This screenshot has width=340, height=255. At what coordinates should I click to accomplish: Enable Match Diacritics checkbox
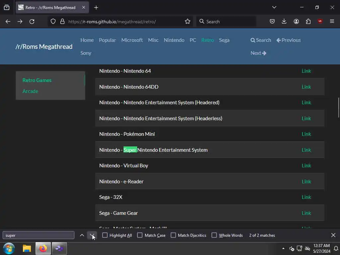173,235
